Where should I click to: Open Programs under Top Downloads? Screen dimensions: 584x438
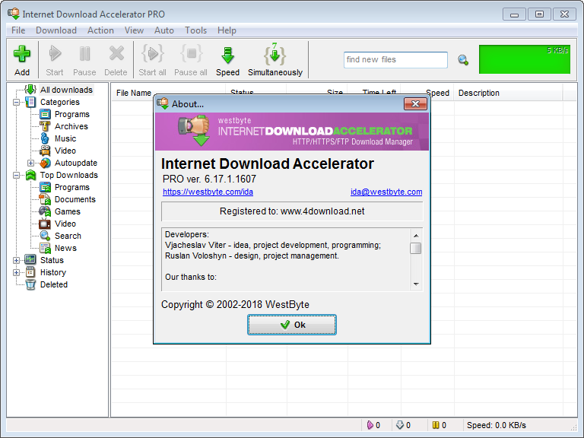(x=72, y=187)
